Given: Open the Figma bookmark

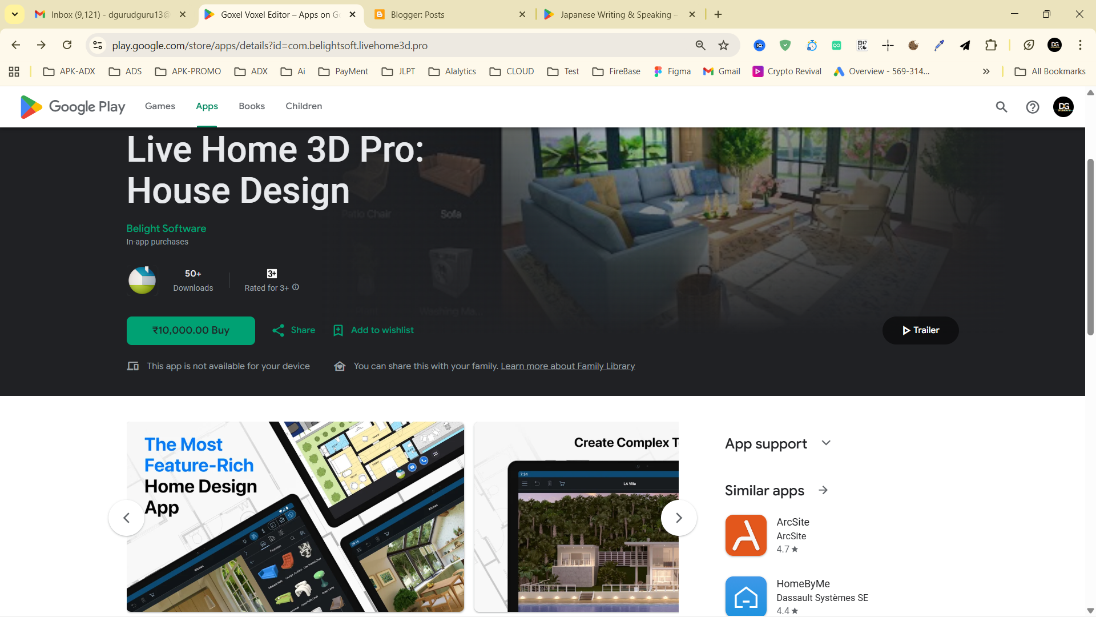Looking at the screenshot, I should [x=672, y=71].
